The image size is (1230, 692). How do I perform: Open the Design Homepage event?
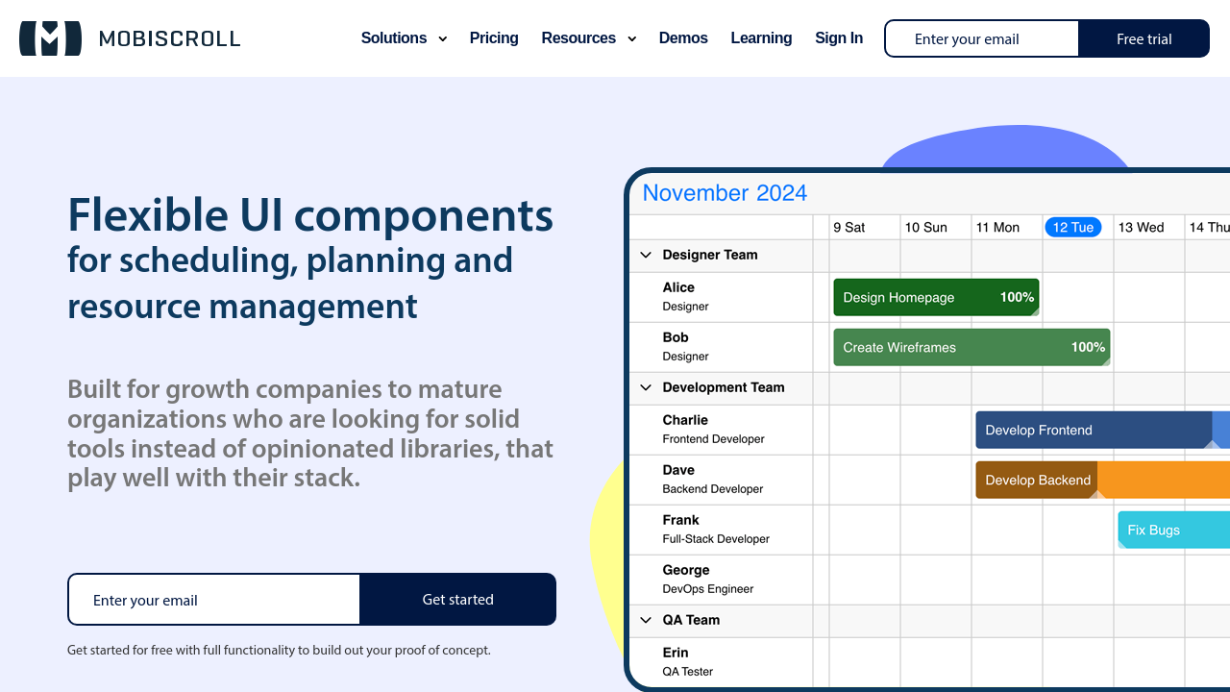point(936,297)
